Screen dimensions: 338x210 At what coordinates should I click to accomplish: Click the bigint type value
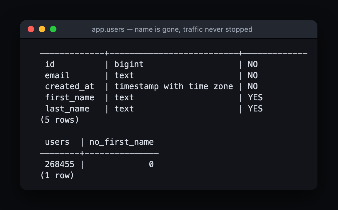(129, 64)
